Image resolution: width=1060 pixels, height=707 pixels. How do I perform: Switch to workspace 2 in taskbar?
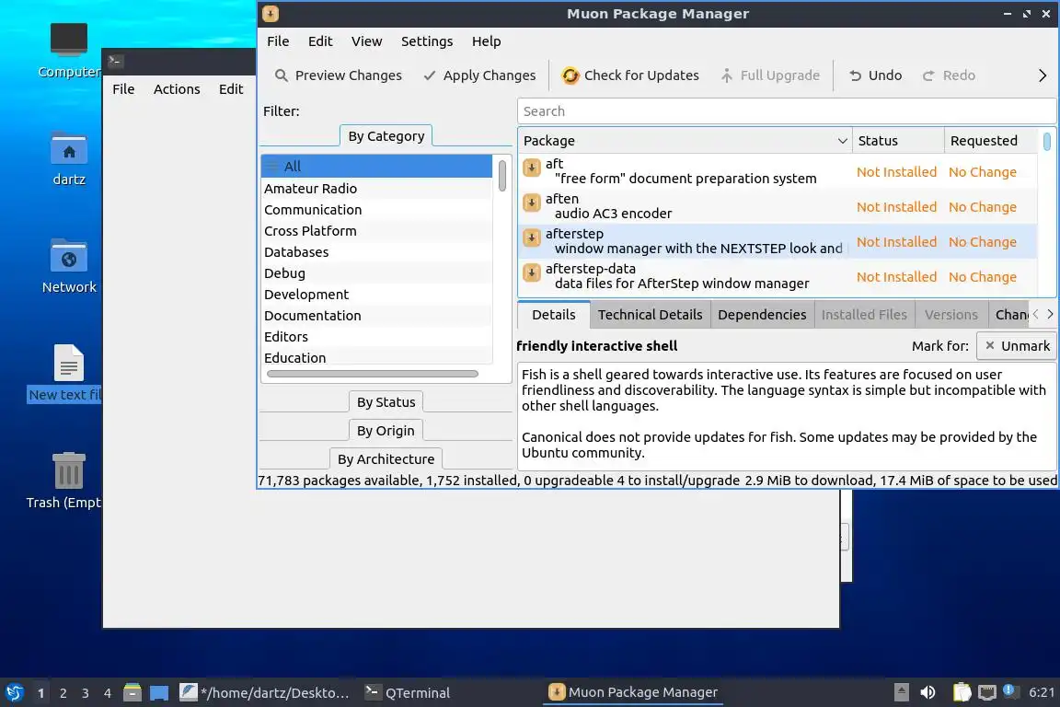tap(63, 693)
